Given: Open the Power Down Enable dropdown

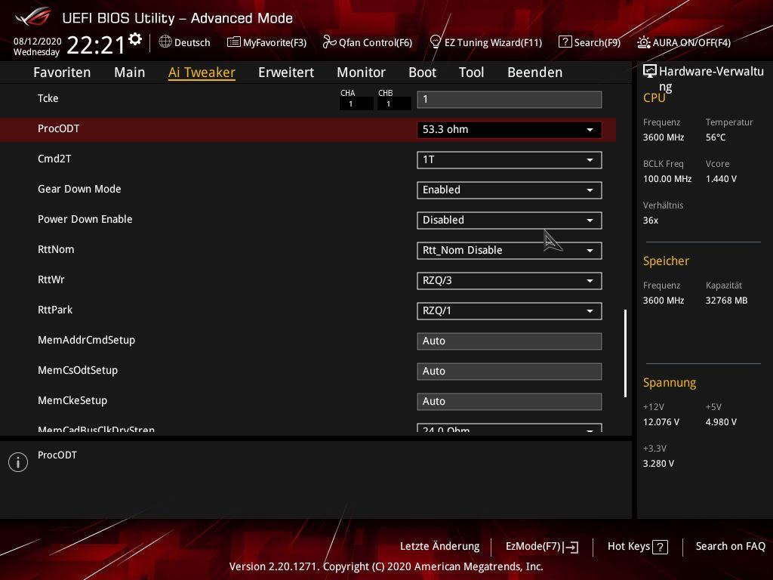Looking at the screenshot, I should click(x=509, y=220).
